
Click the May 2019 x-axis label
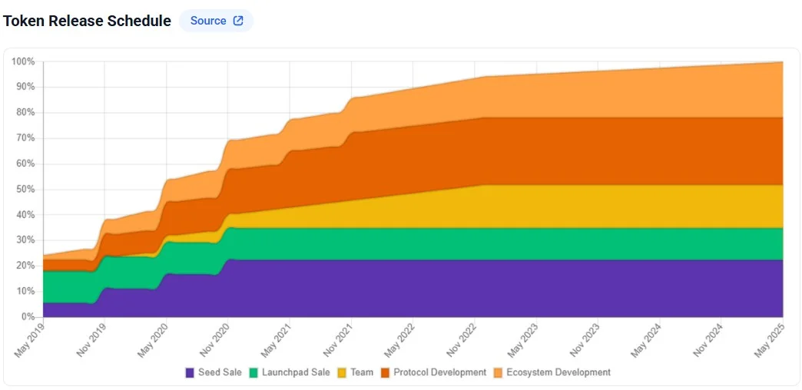point(30,341)
